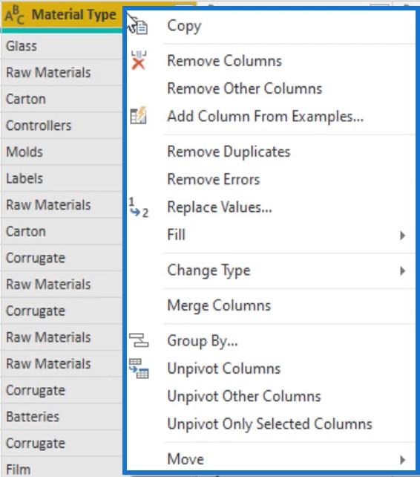The height and width of the screenshot is (477, 420).
Task: Click the Replace Values 1-to-2 icon
Action: click(139, 207)
